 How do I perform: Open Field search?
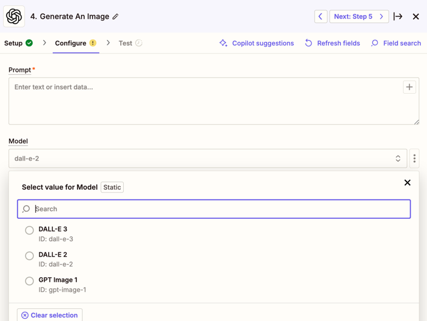(x=396, y=43)
